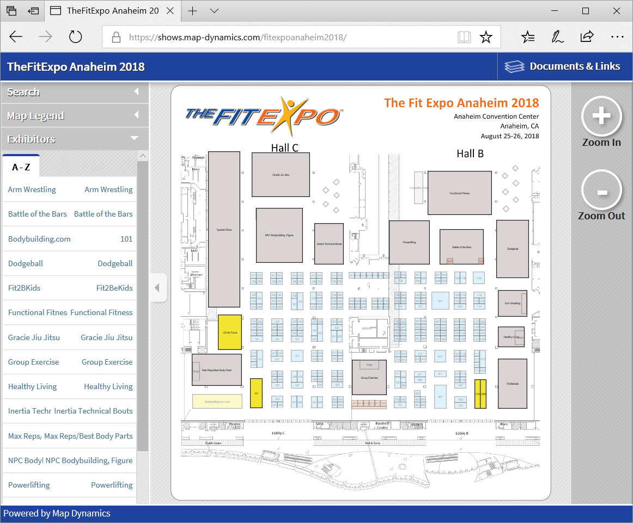633x523 pixels.
Task: Click the Spartan Race area on map
Action: point(224,230)
